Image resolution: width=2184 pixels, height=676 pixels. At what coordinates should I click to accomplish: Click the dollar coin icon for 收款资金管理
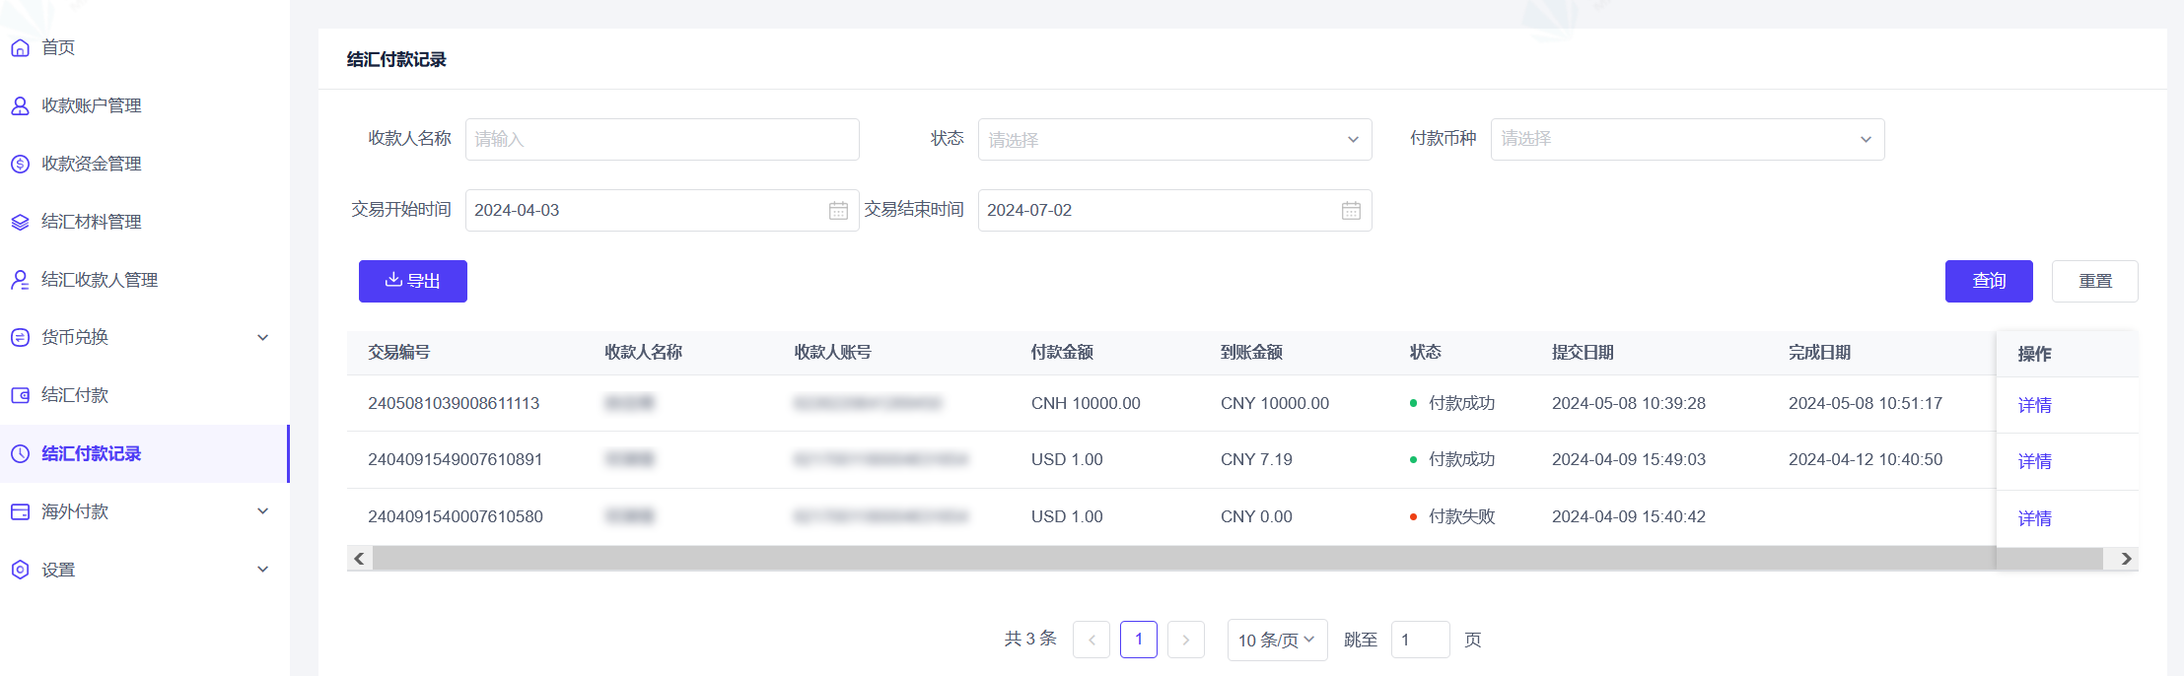20,164
